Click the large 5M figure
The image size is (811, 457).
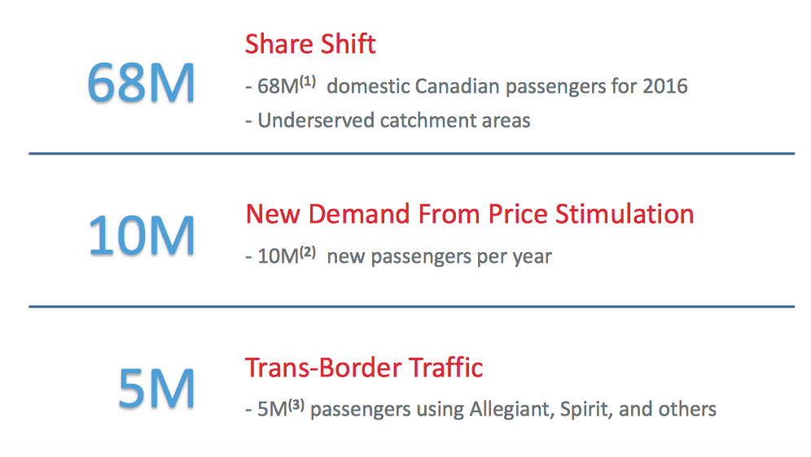click(x=156, y=389)
